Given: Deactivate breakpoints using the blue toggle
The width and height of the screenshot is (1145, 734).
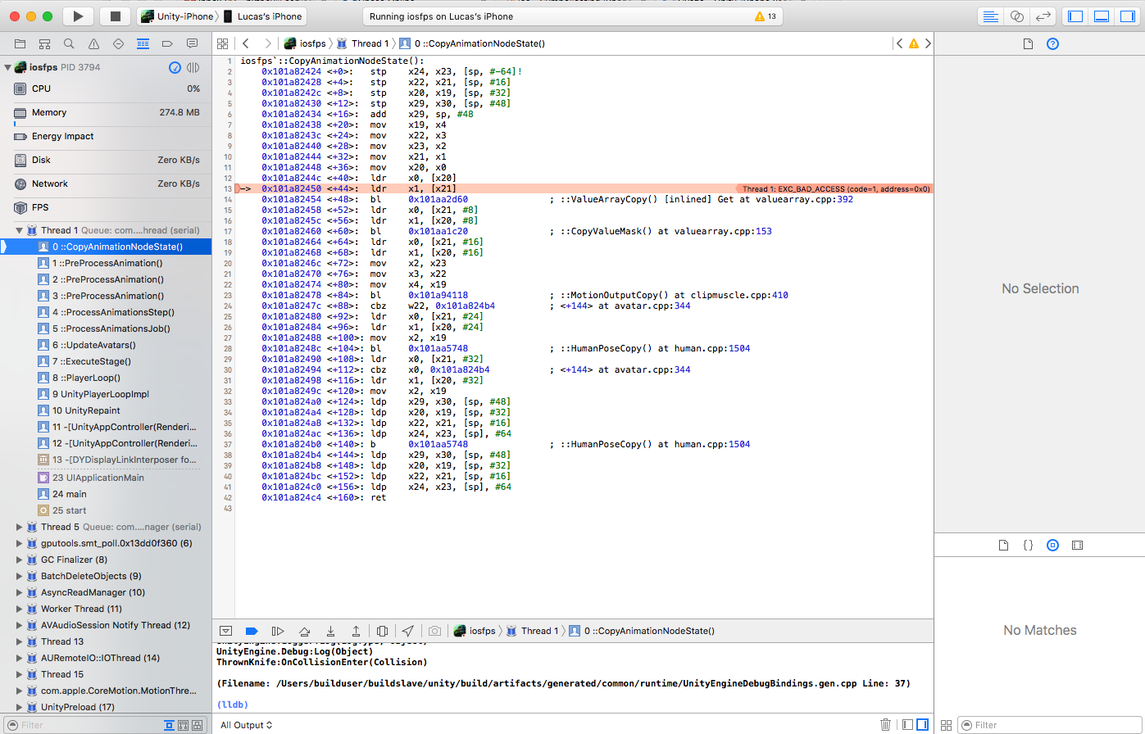Looking at the screenshot, I should (x=252, y=631).
